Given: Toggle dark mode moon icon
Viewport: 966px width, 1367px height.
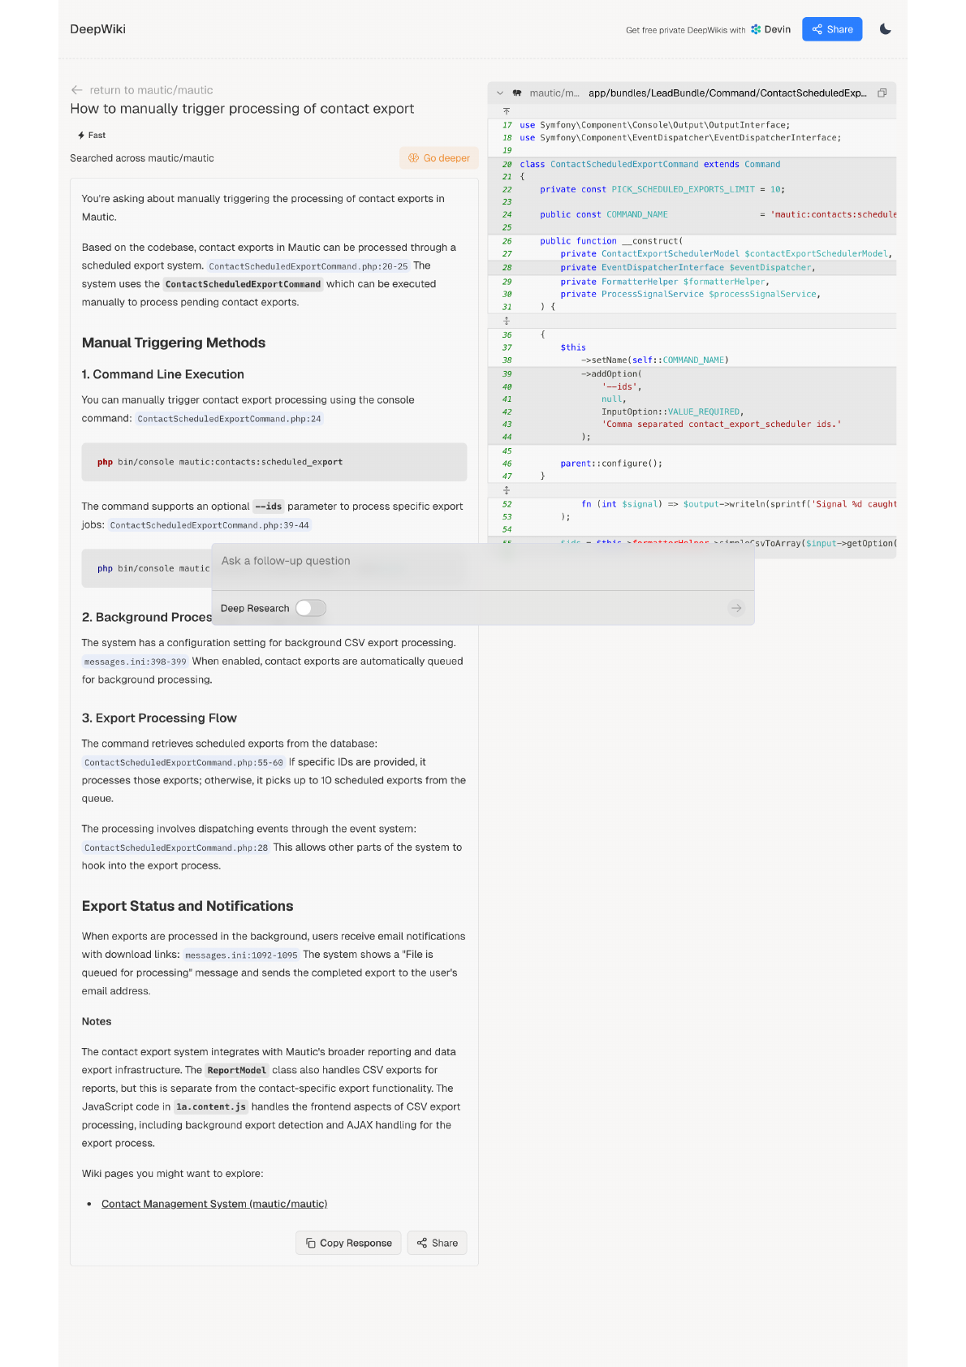Looking at the screenshot, I should pos(886,29).
